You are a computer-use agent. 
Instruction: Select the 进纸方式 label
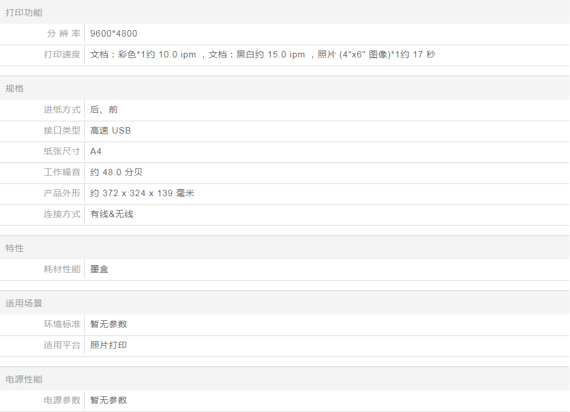click(62, 110)
